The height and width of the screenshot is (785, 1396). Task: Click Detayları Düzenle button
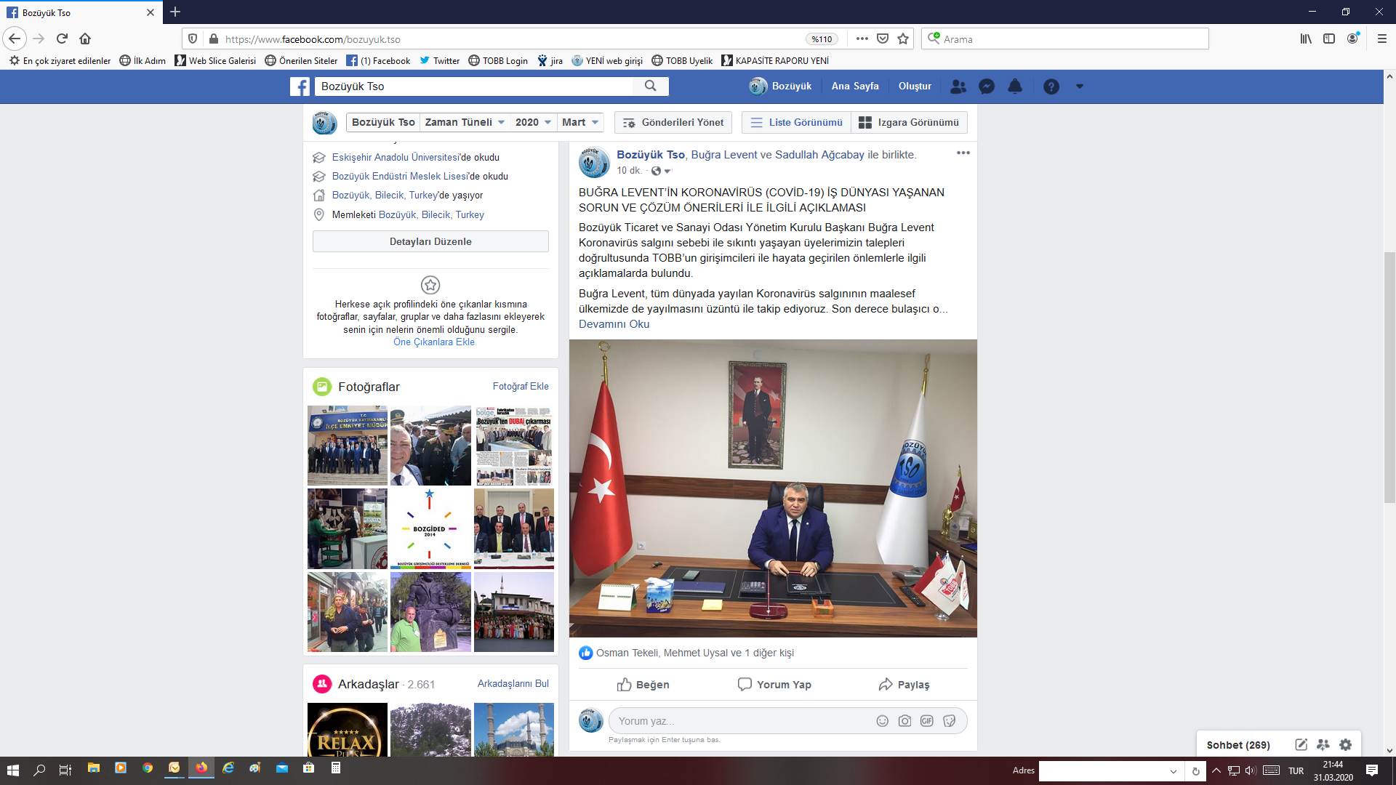pos(430,241)
